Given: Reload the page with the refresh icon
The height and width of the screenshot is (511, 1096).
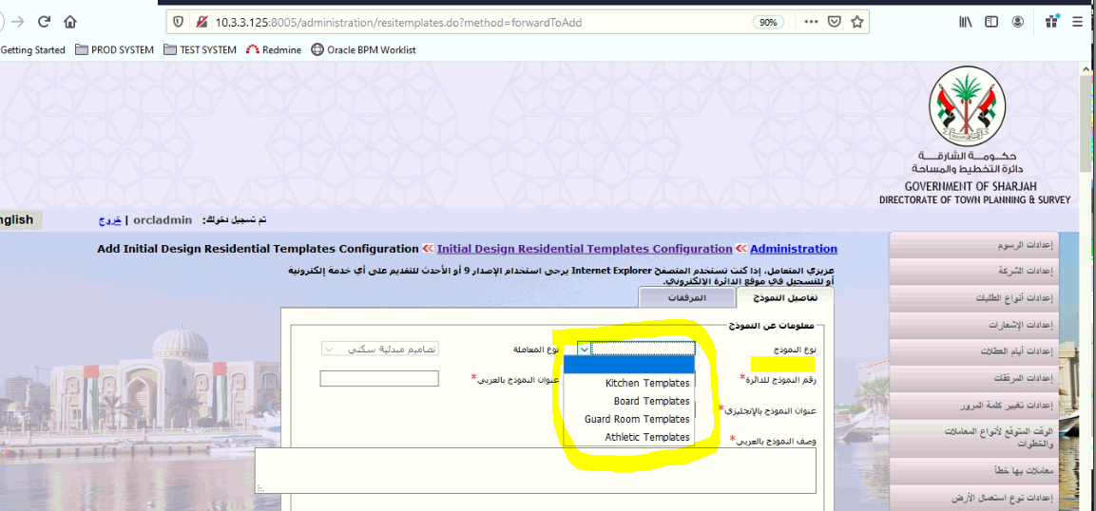Looking at the screenshot, I should pyautogui.click(x=44, y=22).
